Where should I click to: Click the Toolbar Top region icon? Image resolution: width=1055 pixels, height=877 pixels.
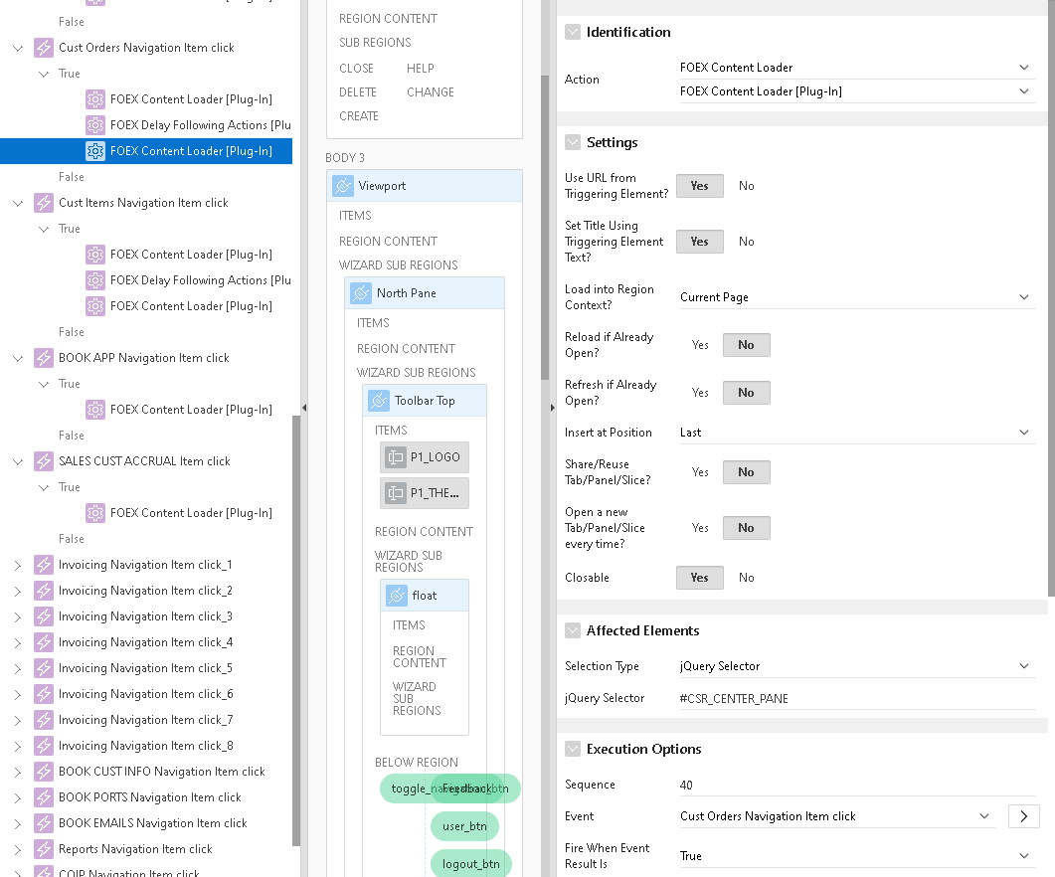pos(379,401)
